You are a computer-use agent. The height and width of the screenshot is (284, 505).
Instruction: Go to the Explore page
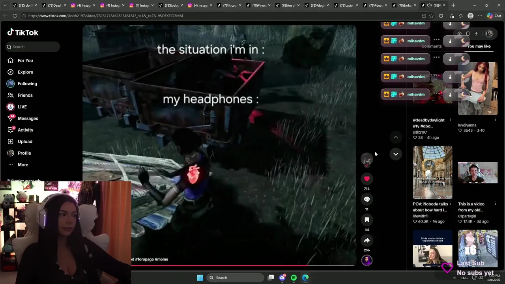[x=20, y=72]
